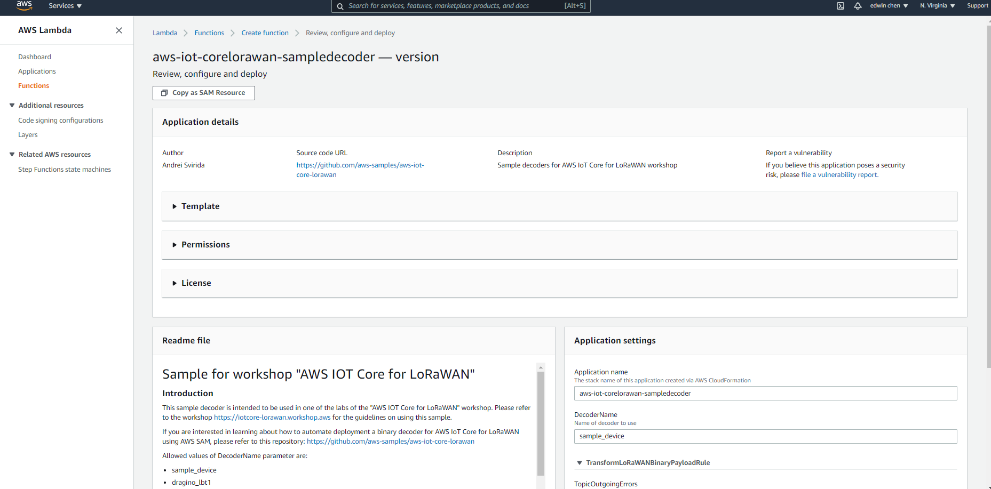Expand the License section
Image resolution: width=991 pixels, height=489 pixels.
click(560, 283)
